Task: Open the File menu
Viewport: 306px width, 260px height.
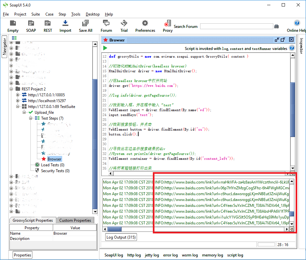Action: point(6,14)
